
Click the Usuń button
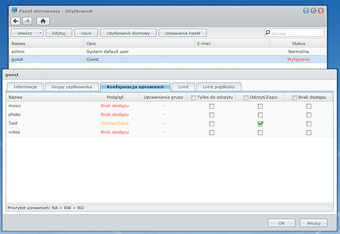pos(86,33)
